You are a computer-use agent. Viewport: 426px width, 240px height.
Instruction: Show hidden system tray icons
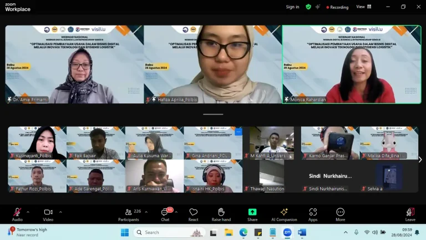click(x=346, y=232)
